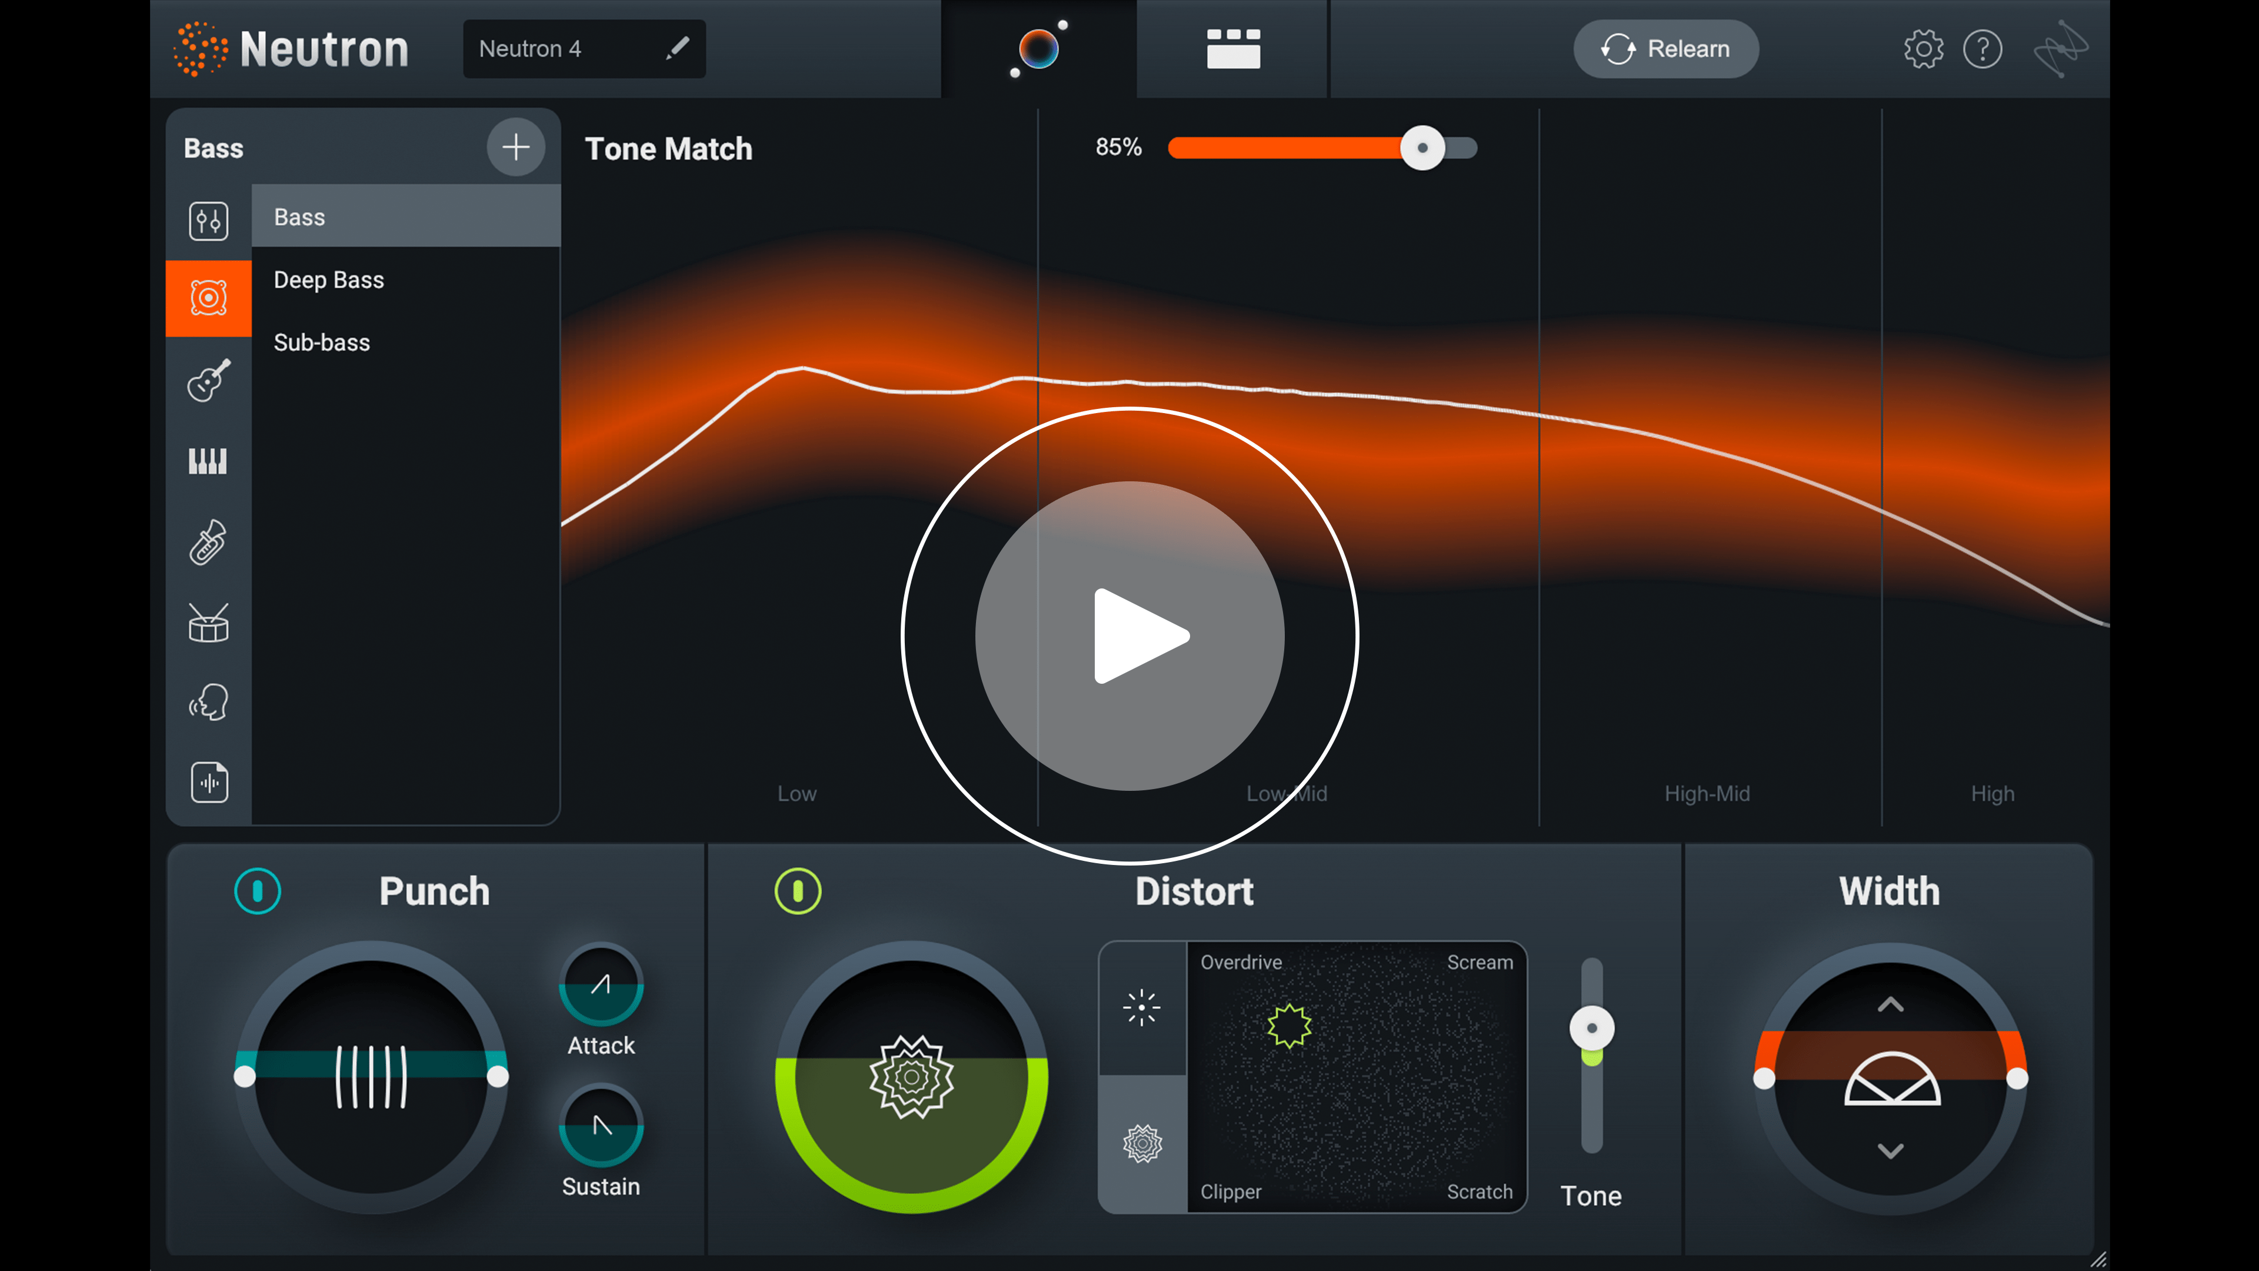The width and height of the screenshot is (2259, 1271).
Task: Click the Neutron 4 preset name field
Action: [584, 49]
